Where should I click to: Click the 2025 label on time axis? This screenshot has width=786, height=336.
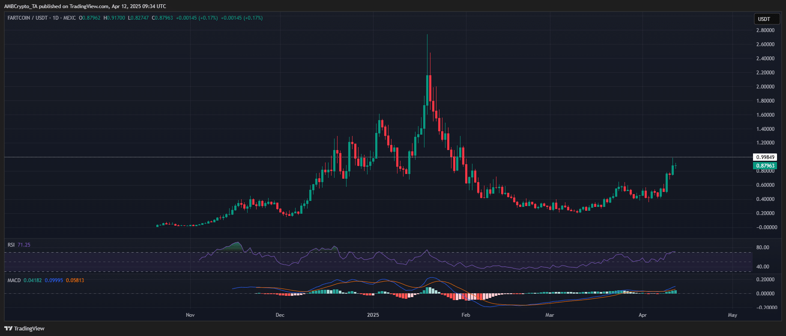[x=373, y=315]
